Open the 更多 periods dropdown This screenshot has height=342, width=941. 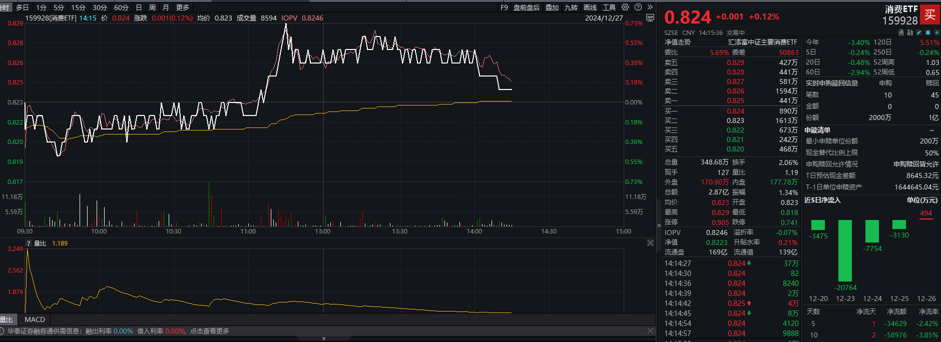tap(183, 7)
